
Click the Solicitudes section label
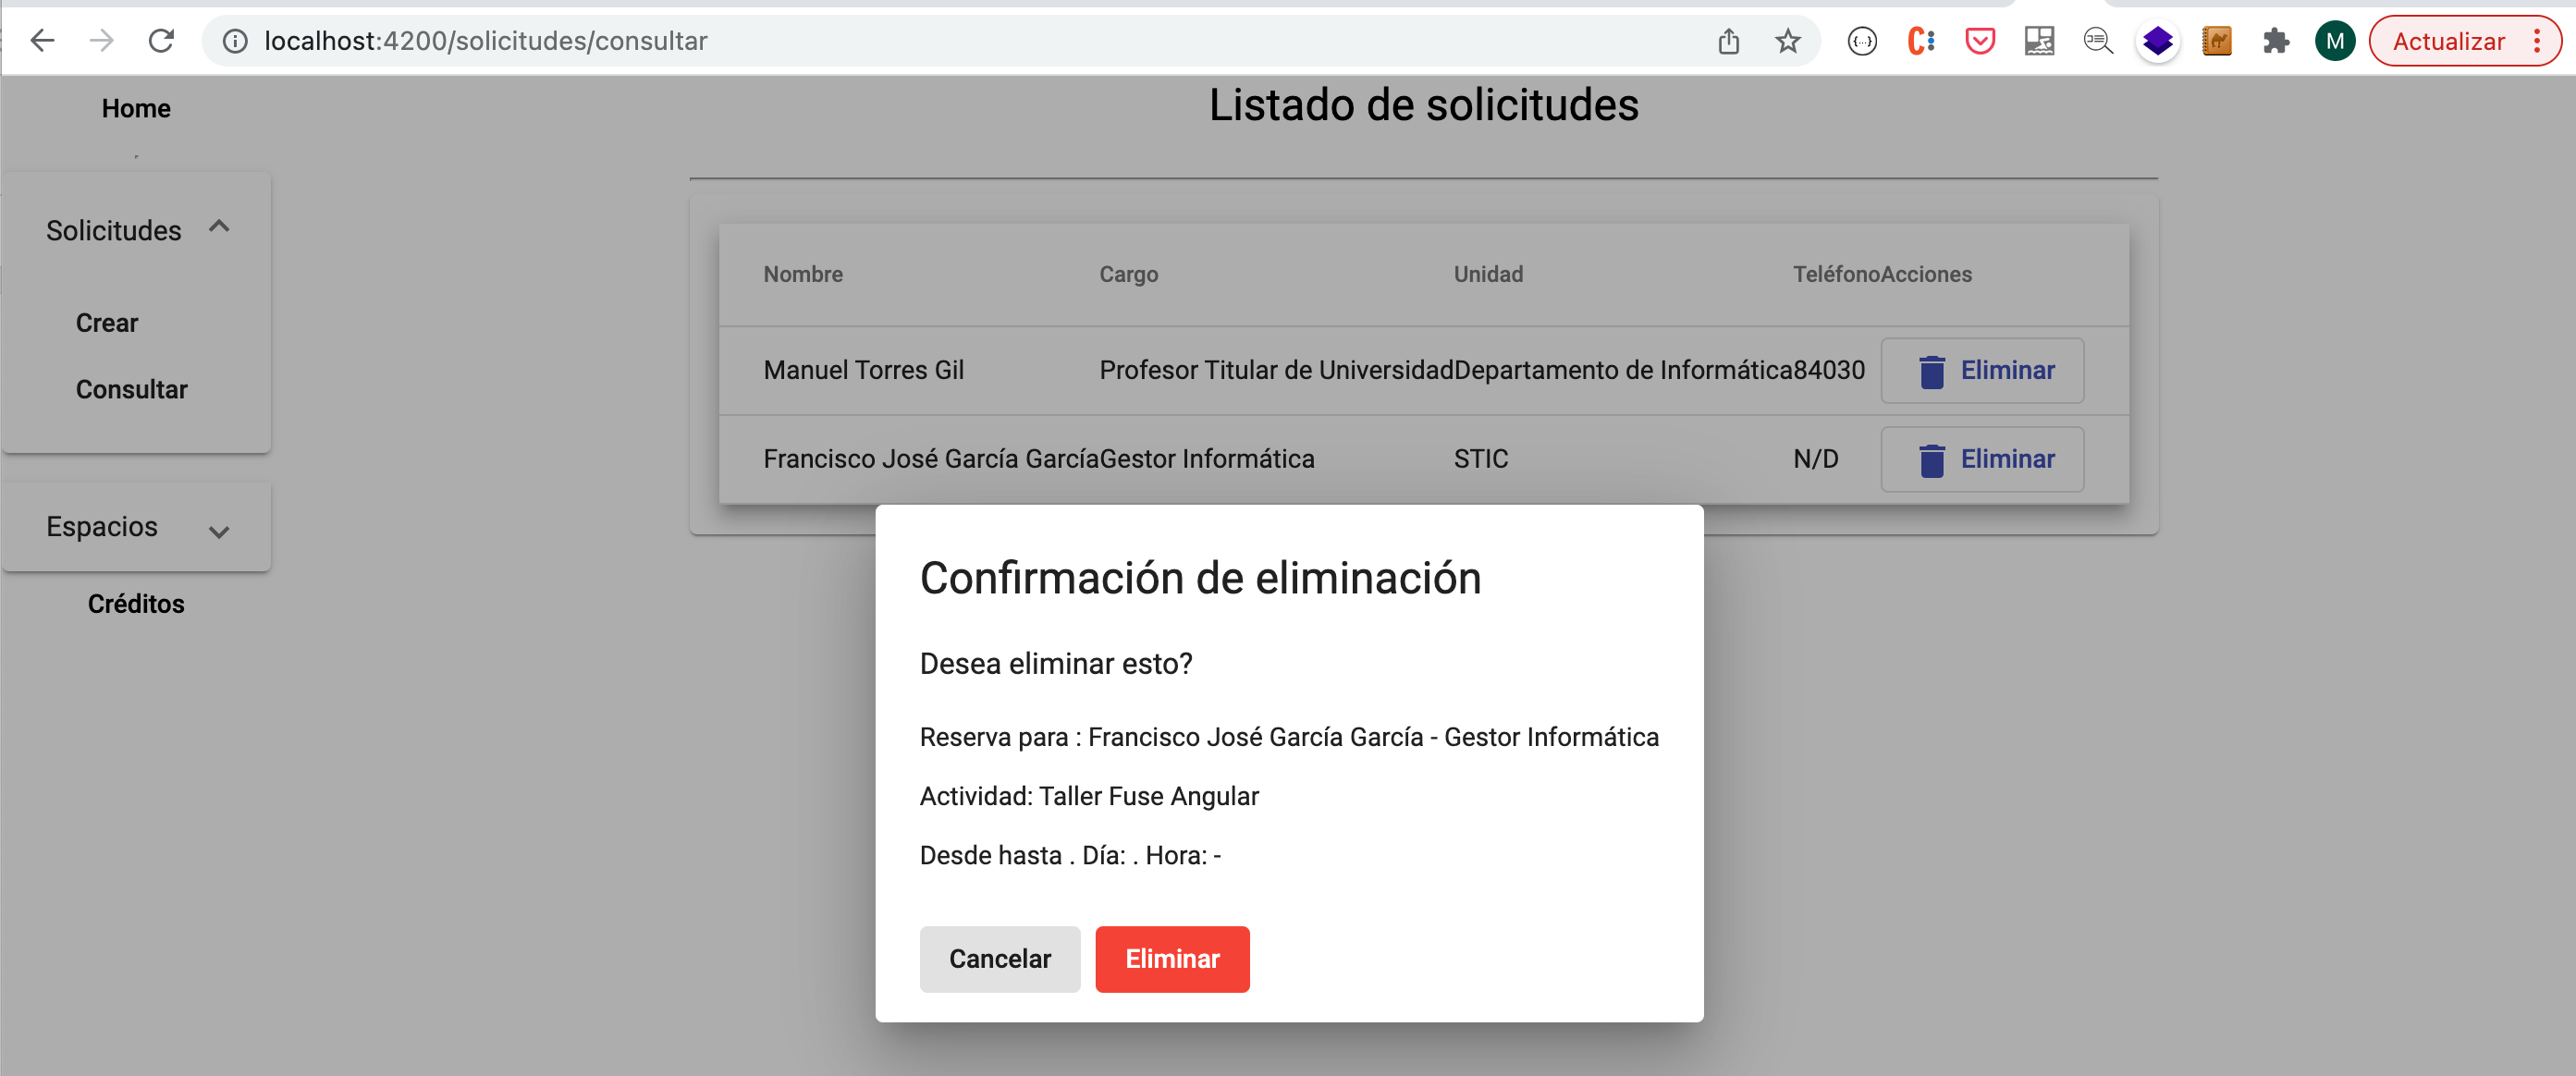click(x=114, y=231)
